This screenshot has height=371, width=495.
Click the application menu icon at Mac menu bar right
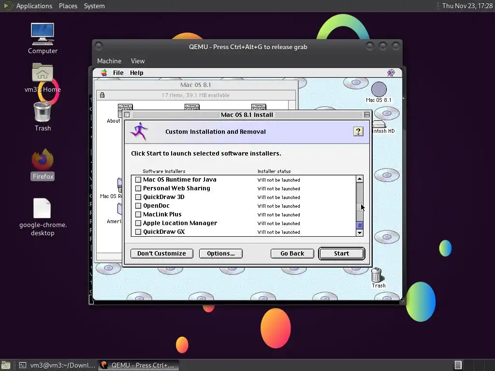pos(391,73)
